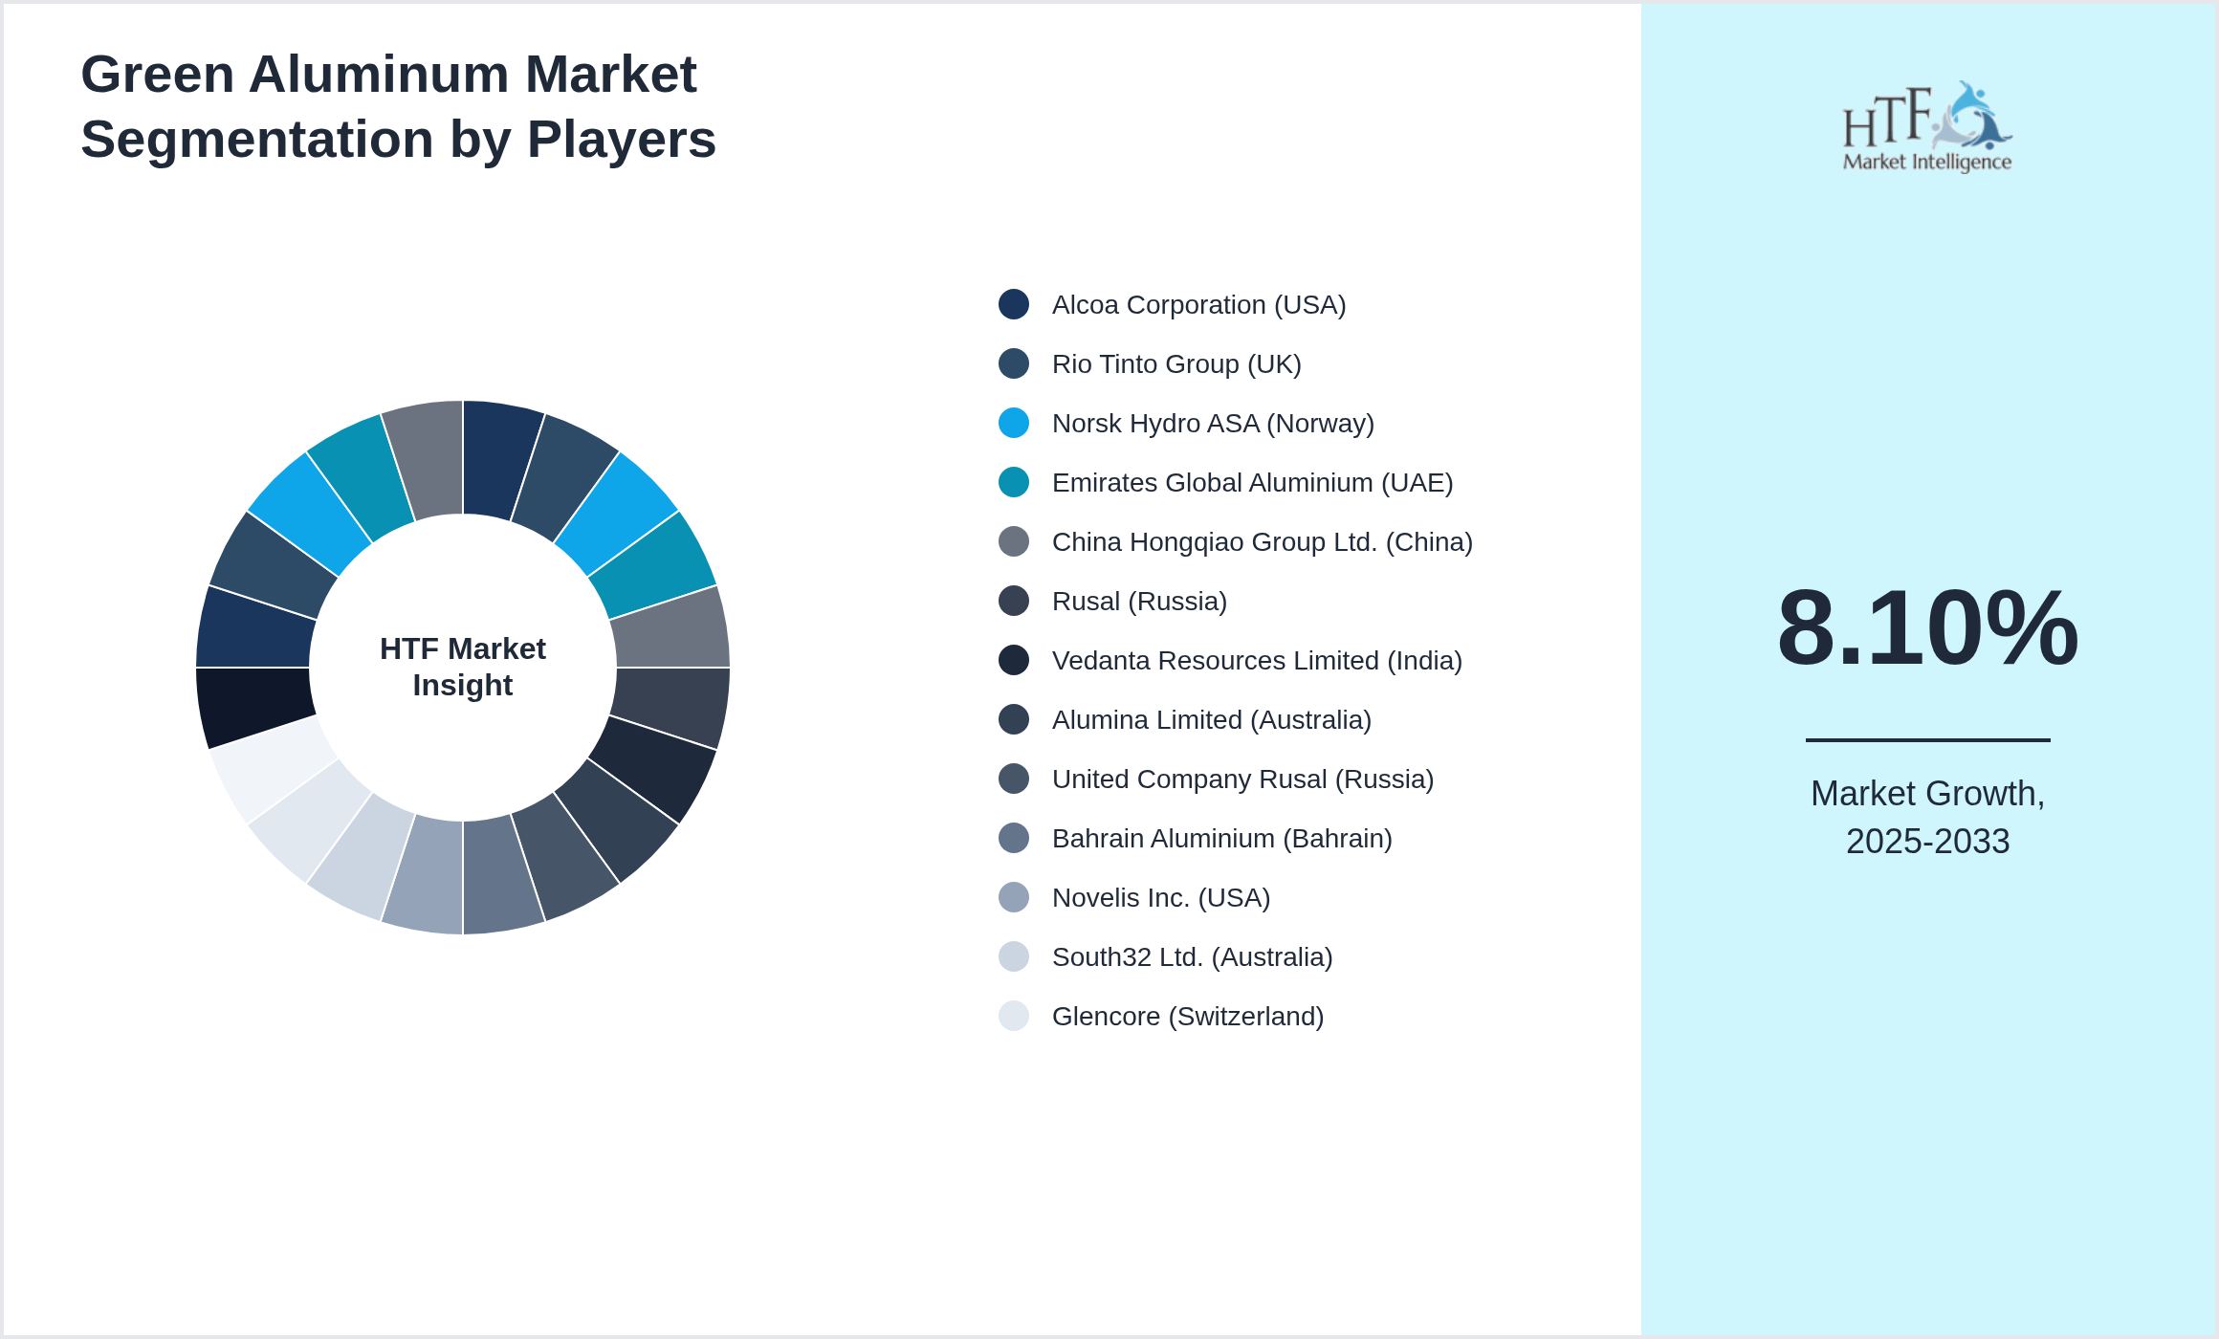This screenshot has height=1339, width=2219.
Task: Select the Norsk Hydro ASA legend dot
Action: click(x=1013, y=423)
